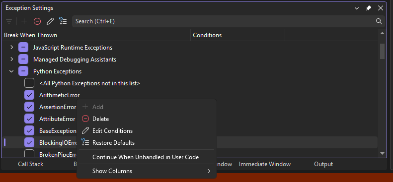Click the search magnifier icon
Image resolution: width=393 pixels, height=182 pixels.
tap(379, 21)
